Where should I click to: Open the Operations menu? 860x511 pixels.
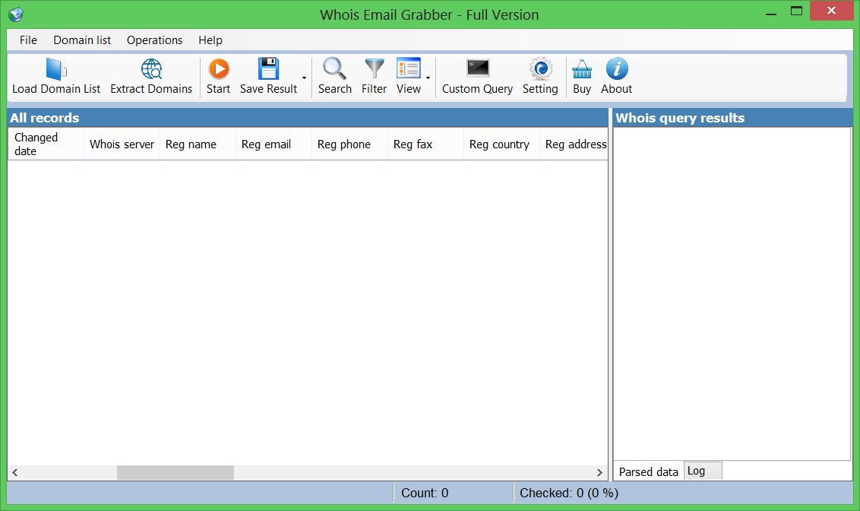coord(155,40)
